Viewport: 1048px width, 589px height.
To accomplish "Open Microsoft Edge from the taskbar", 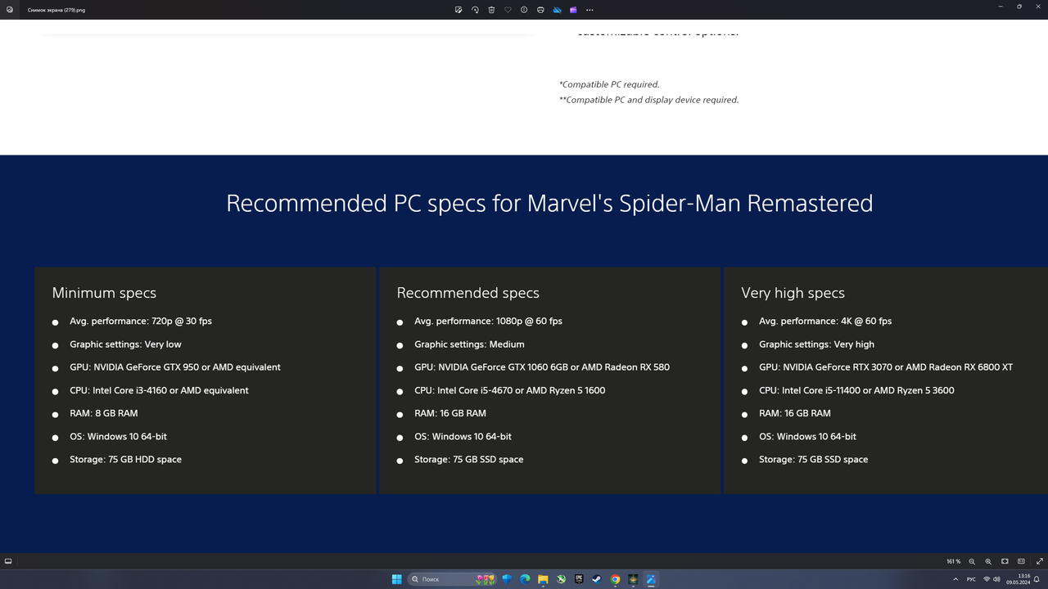I will 525,579.
